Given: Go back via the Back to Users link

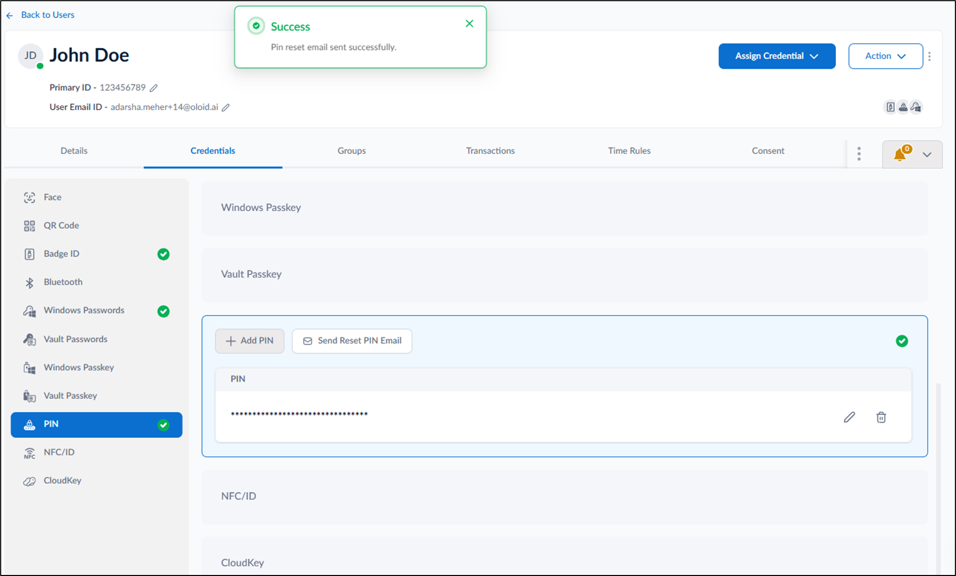Looking at the screenshot, I should pos(40,15).
